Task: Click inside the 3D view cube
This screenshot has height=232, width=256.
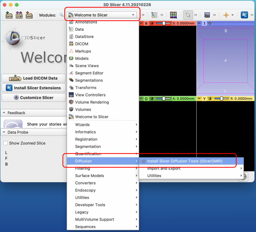Action: point(226,61)
